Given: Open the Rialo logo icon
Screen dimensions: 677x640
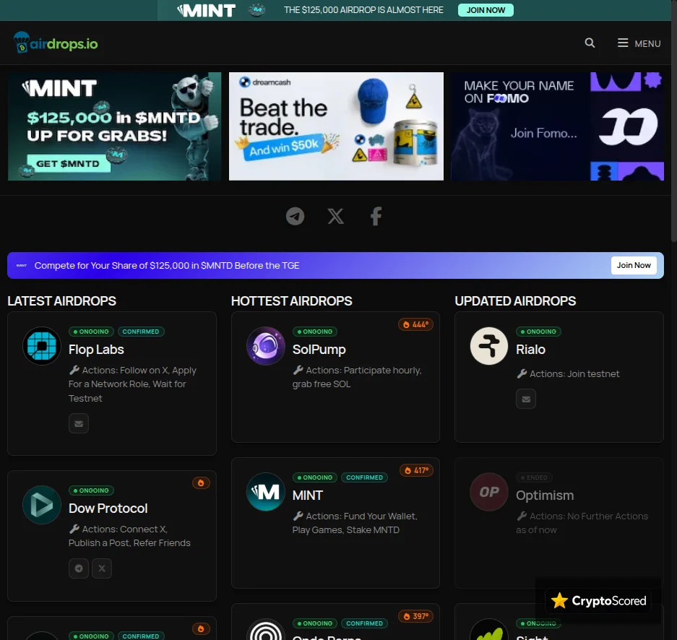Looking at the screenshot, I should pos(489,346).
